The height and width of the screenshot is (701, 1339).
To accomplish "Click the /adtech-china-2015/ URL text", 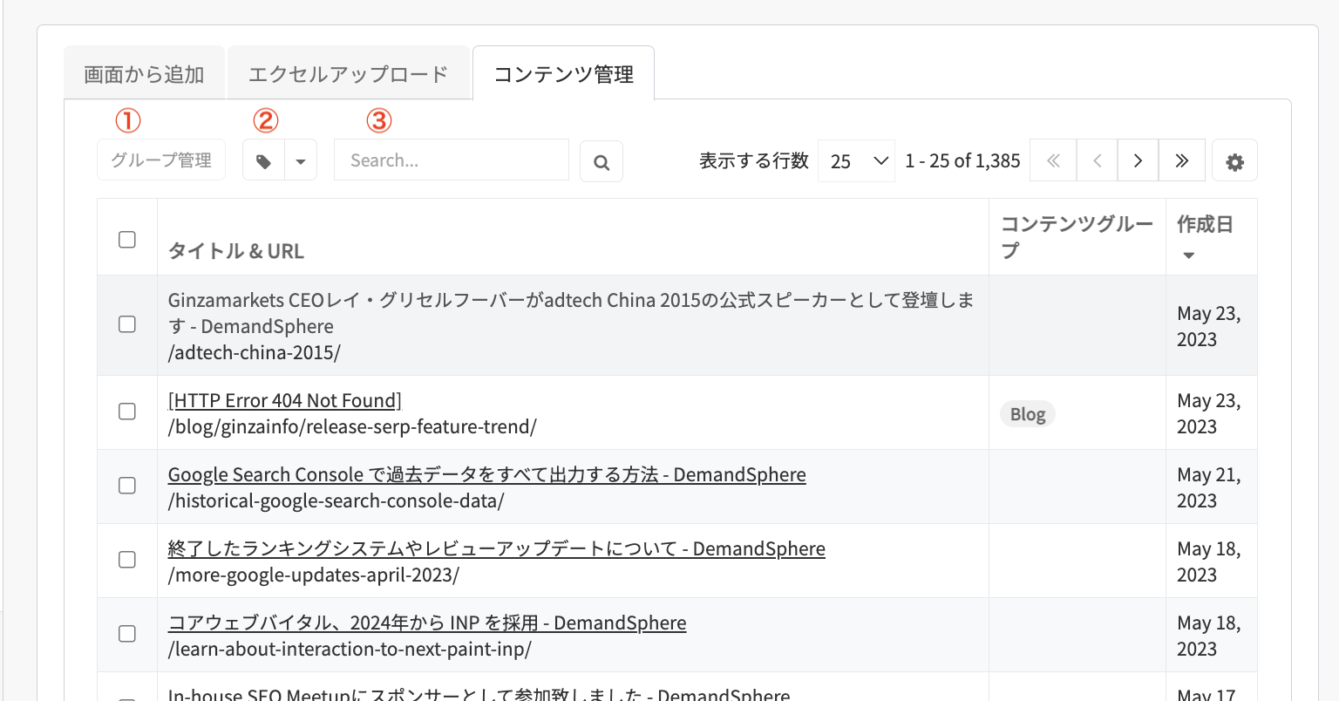I will tap(255, 352).
